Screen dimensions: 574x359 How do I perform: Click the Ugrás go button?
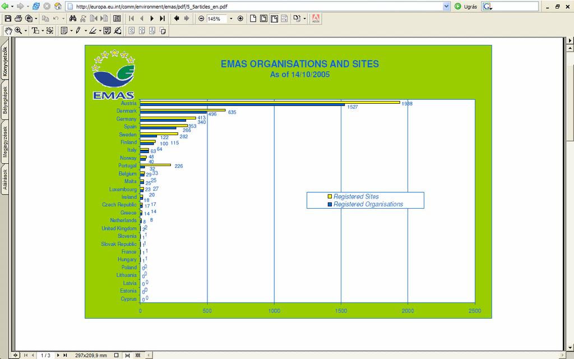click(x=466, y=6)
